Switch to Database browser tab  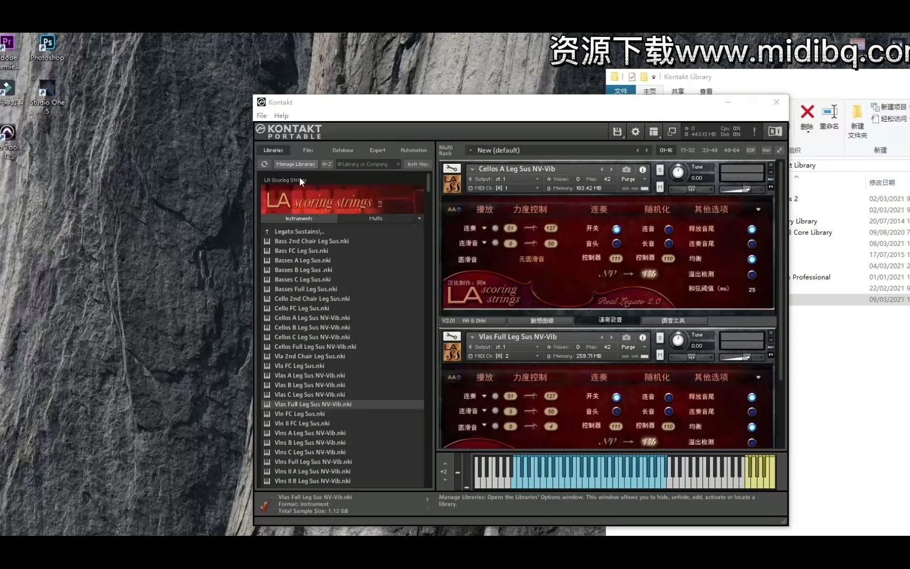click(x=343, y=151)
